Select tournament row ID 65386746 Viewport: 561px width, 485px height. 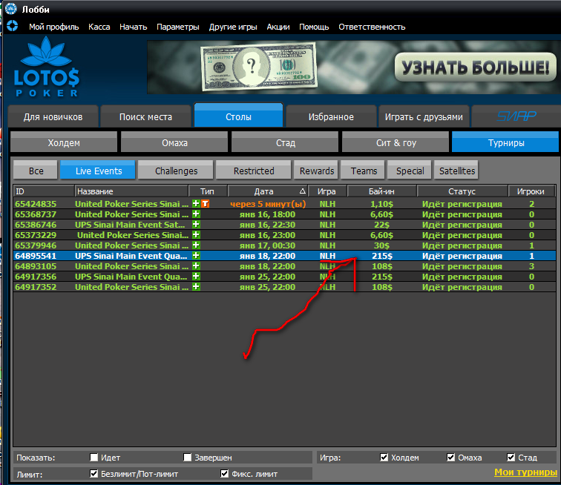click(284, 225)
